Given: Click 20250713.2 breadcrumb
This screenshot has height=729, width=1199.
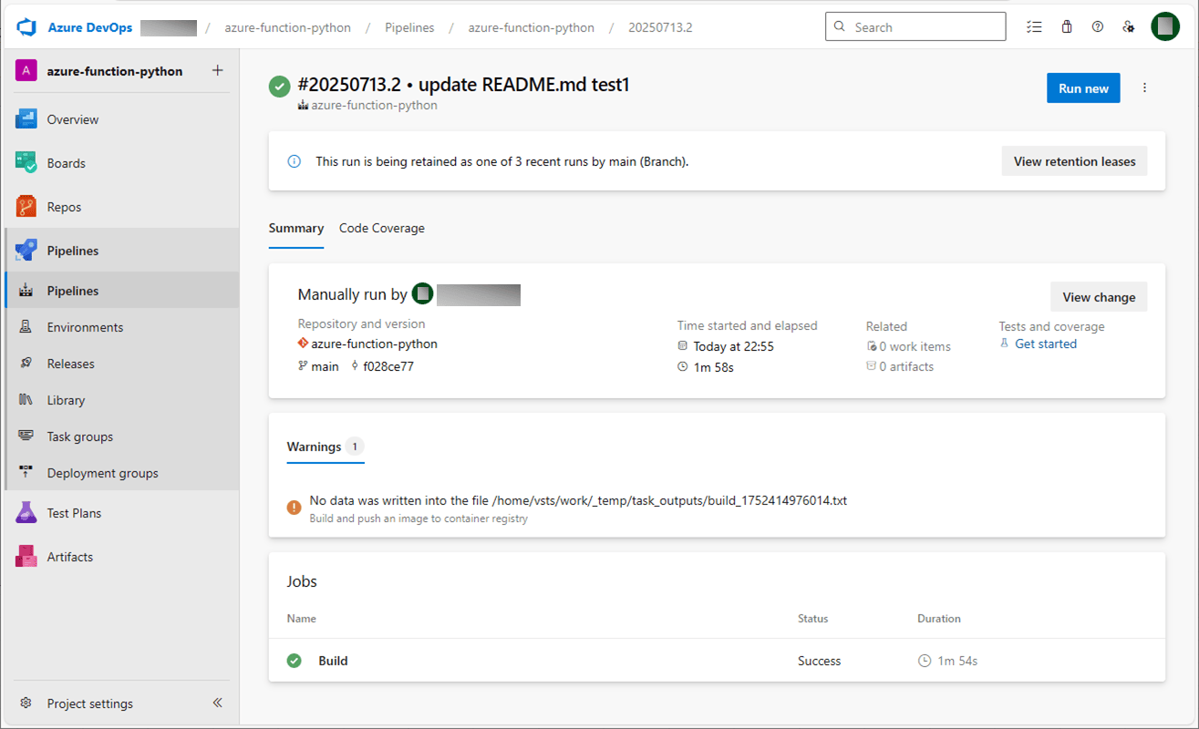Looking at the screenshot, I should click(660, 27).
